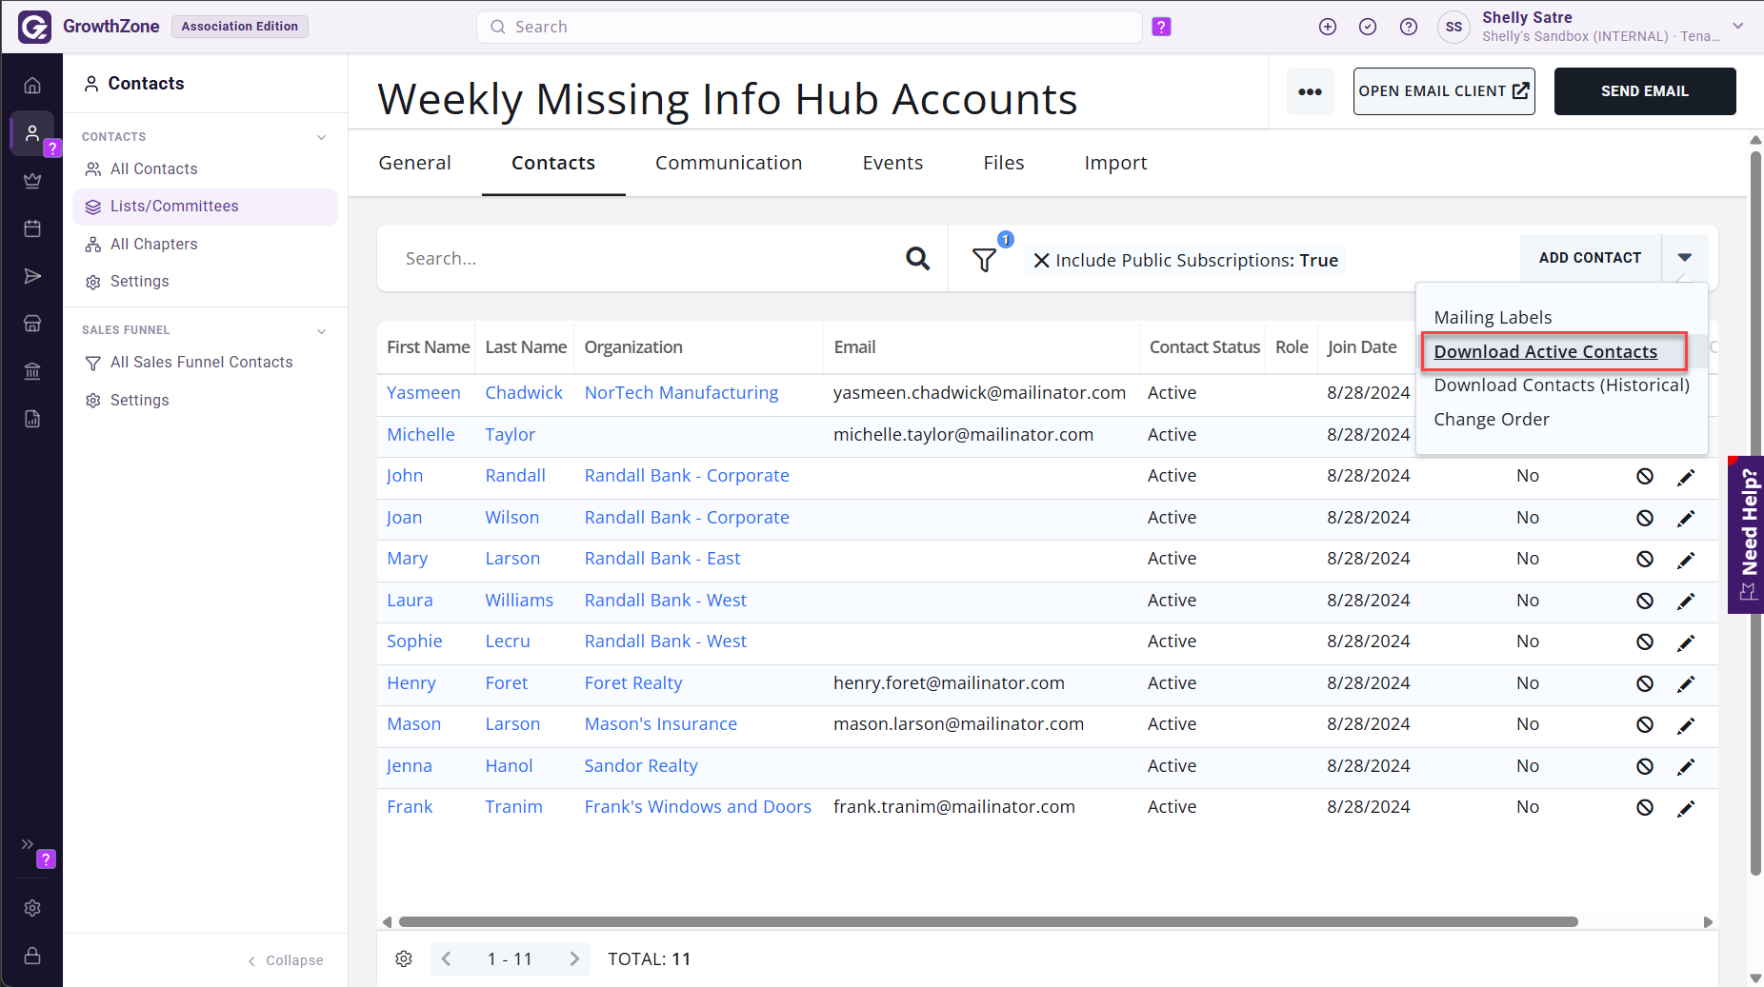This screenshot has width=1764, height=987.
Task: Sort by the Contact Status column header
Action: click(x=1204, y=347)
